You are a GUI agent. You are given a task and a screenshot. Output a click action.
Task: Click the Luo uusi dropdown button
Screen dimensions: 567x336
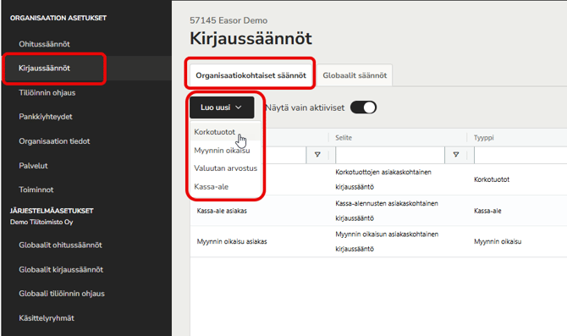(222, 107)
